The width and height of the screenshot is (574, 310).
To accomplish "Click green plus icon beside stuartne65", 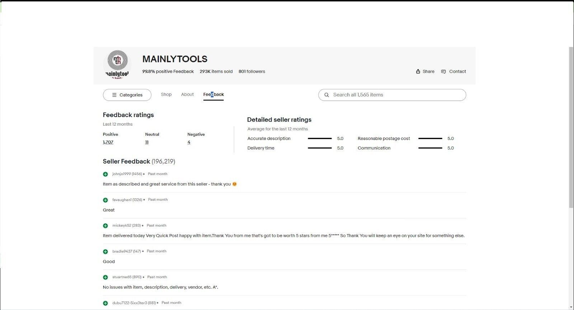I will (x=105, y=277).
